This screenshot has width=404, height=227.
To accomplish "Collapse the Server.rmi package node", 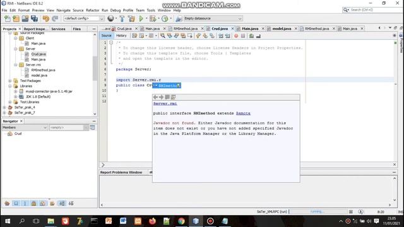I will 16,64.
